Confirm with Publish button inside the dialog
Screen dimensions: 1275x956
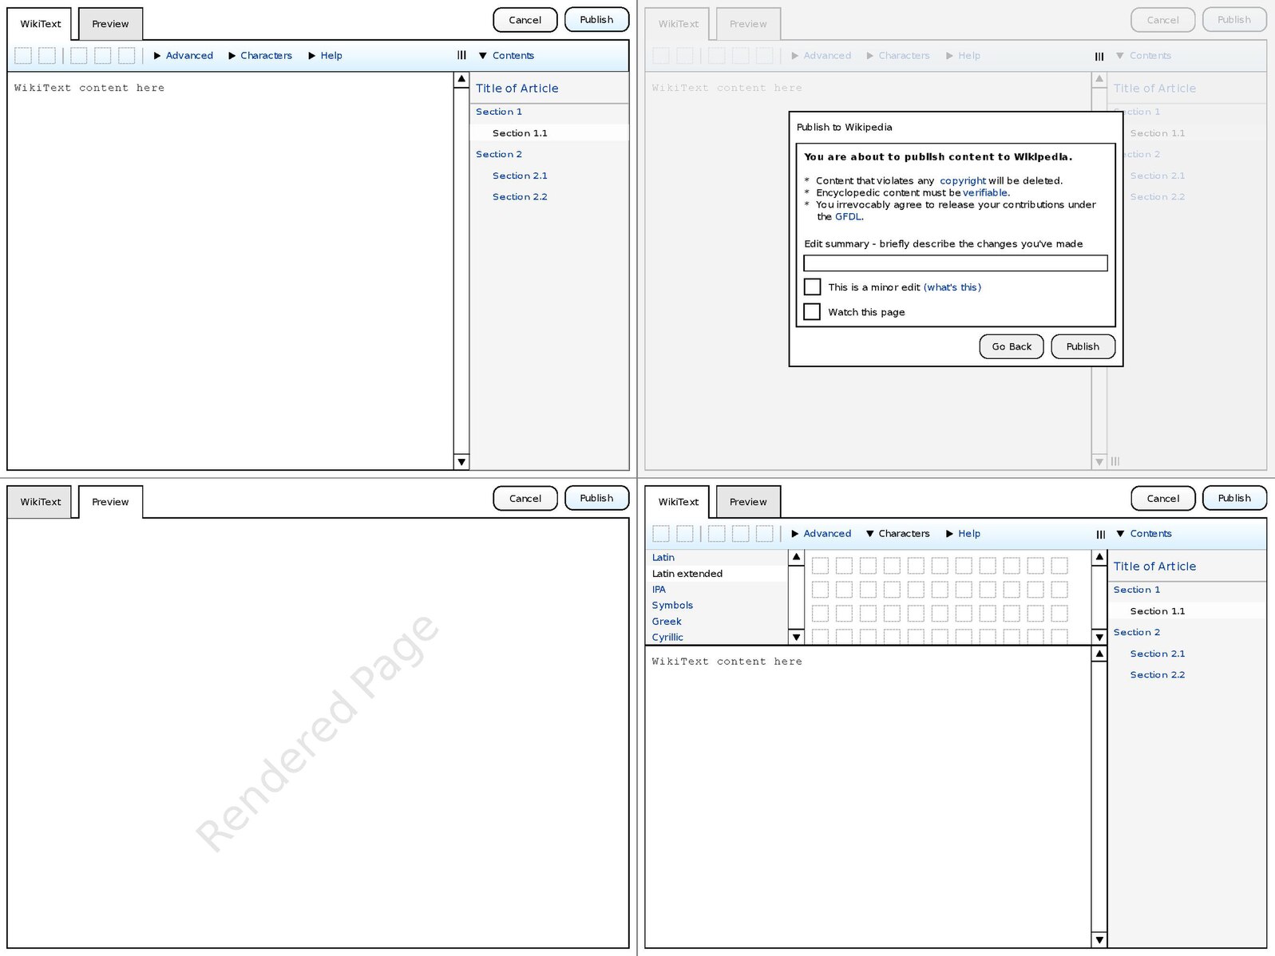1083,346
